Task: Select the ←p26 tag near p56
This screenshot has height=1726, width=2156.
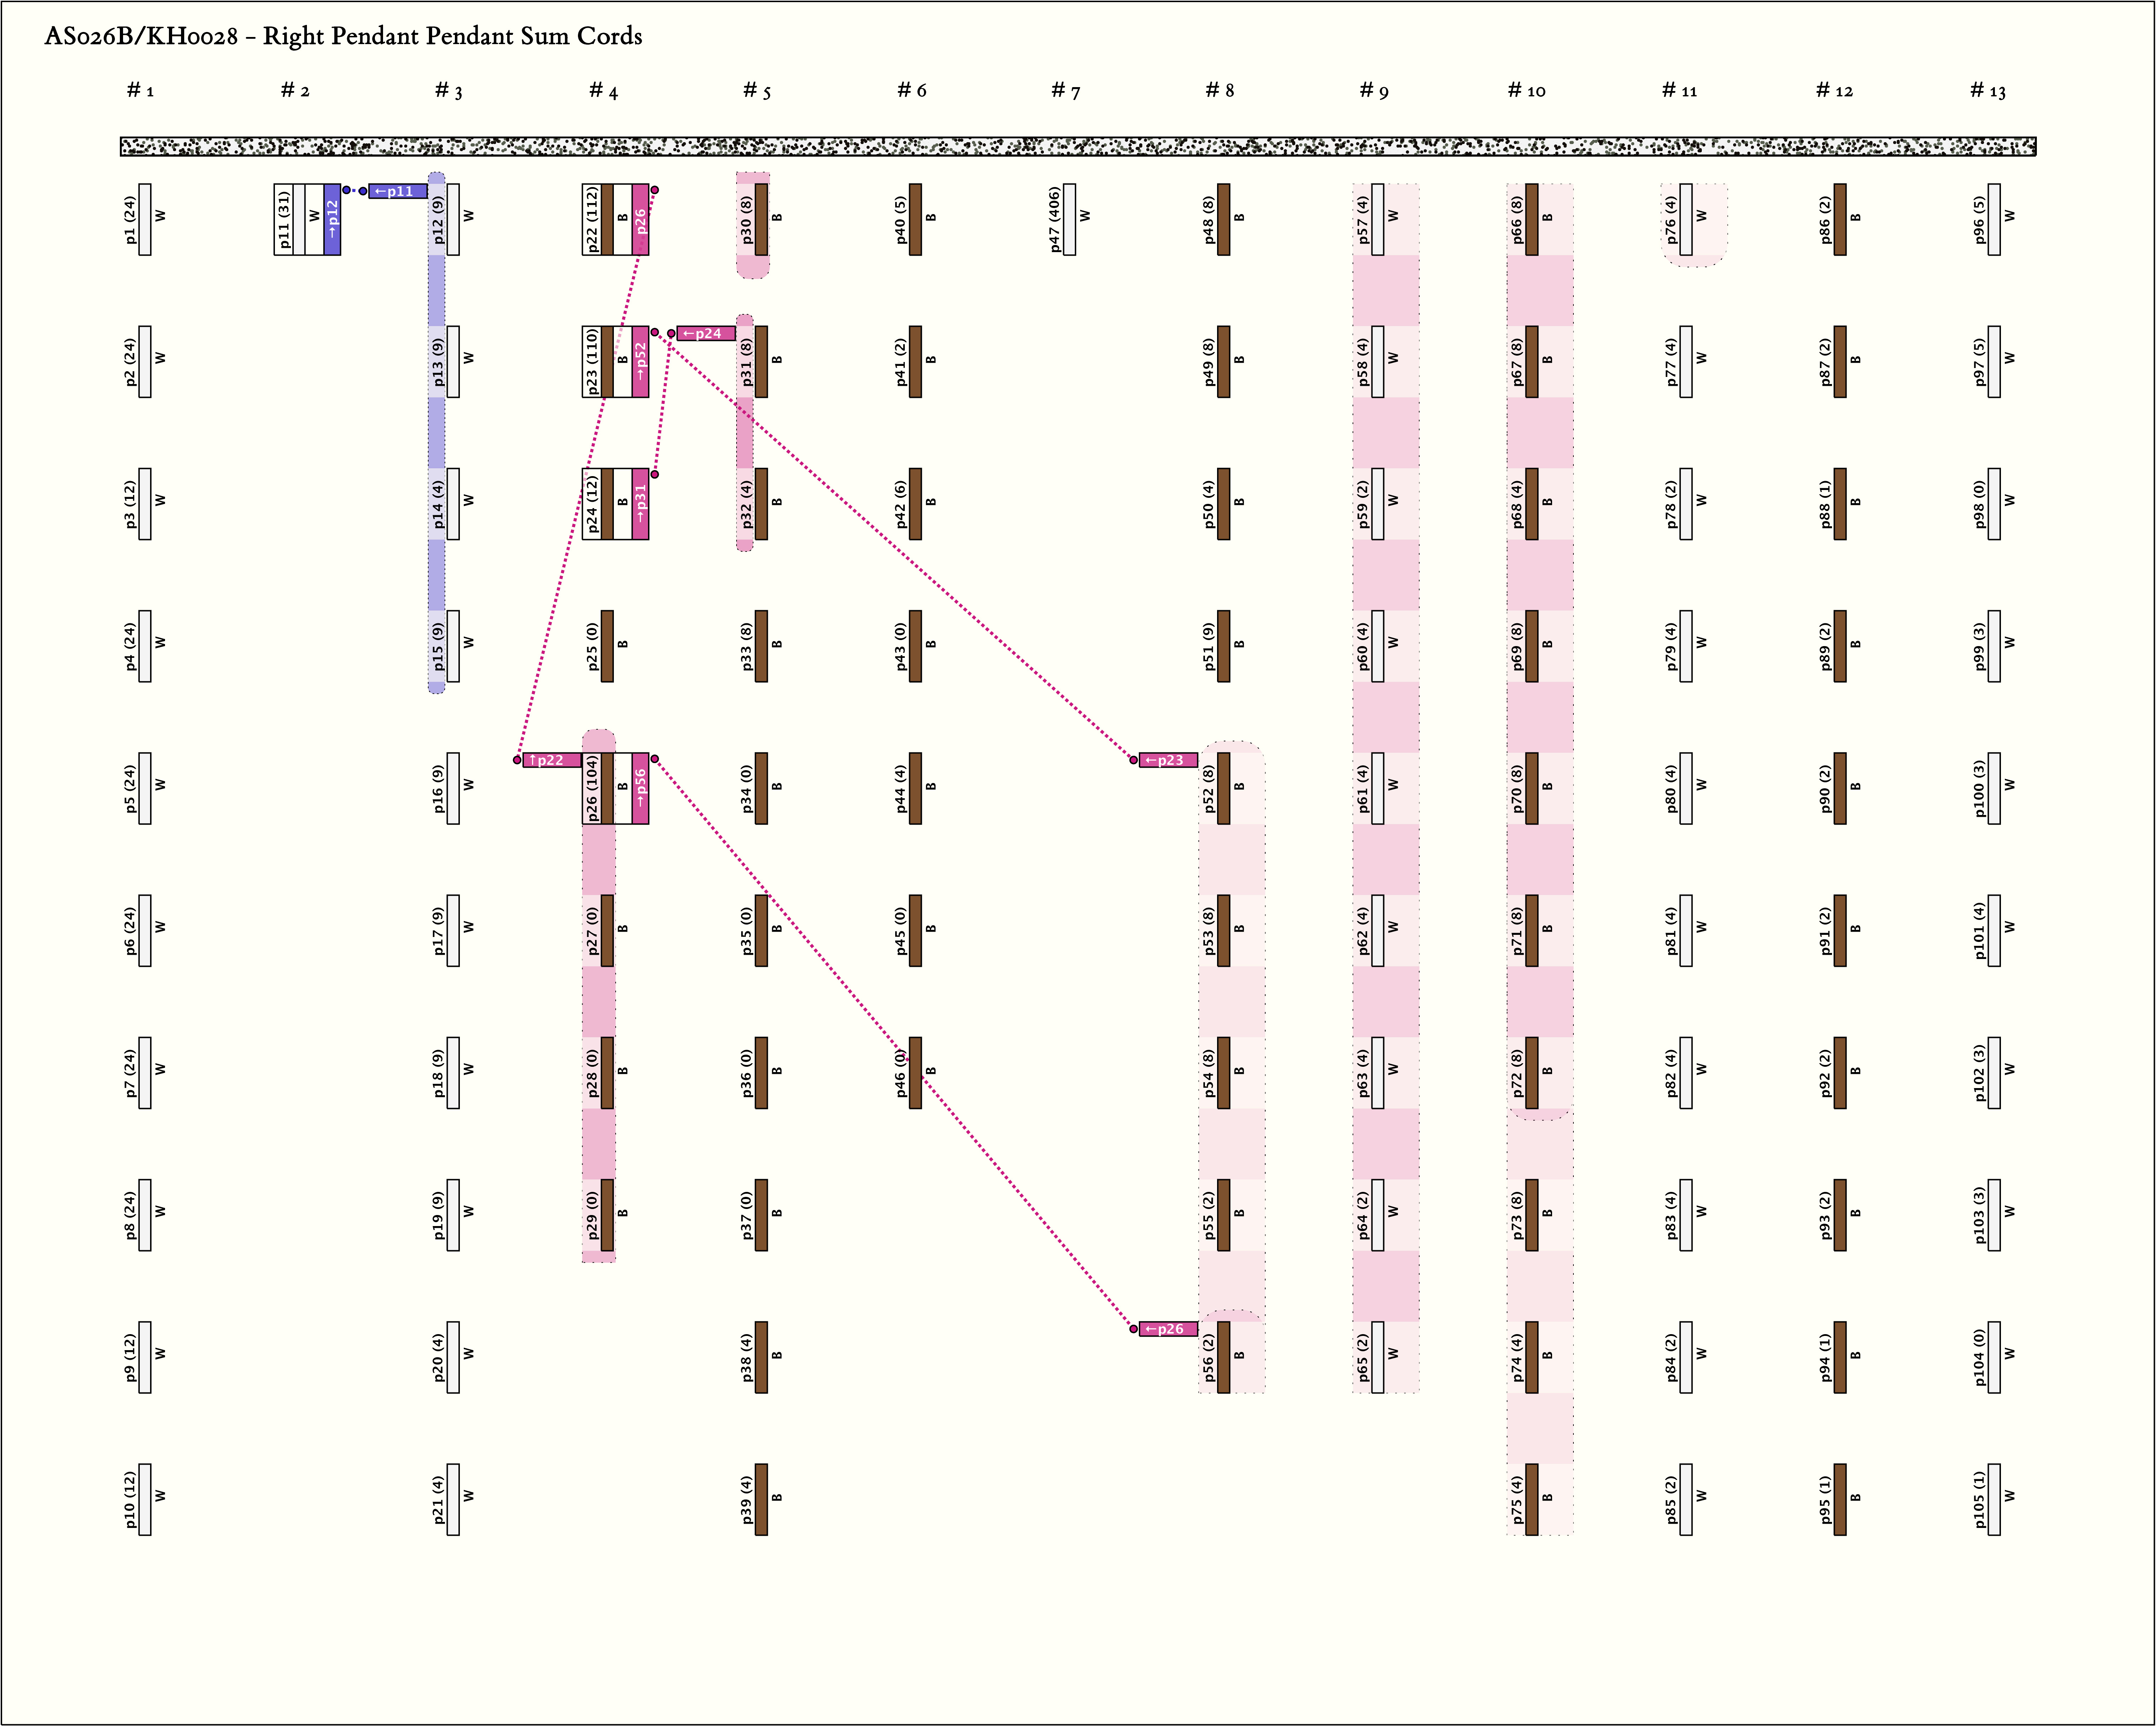Action: [x=1168, y=1329]
